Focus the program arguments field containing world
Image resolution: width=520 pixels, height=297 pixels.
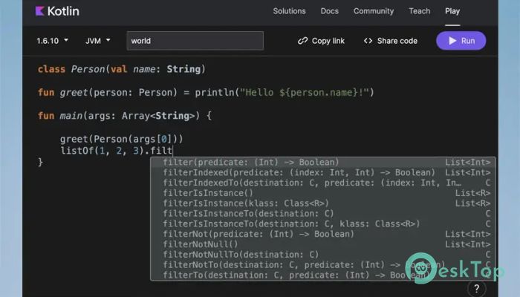point(195,41)
